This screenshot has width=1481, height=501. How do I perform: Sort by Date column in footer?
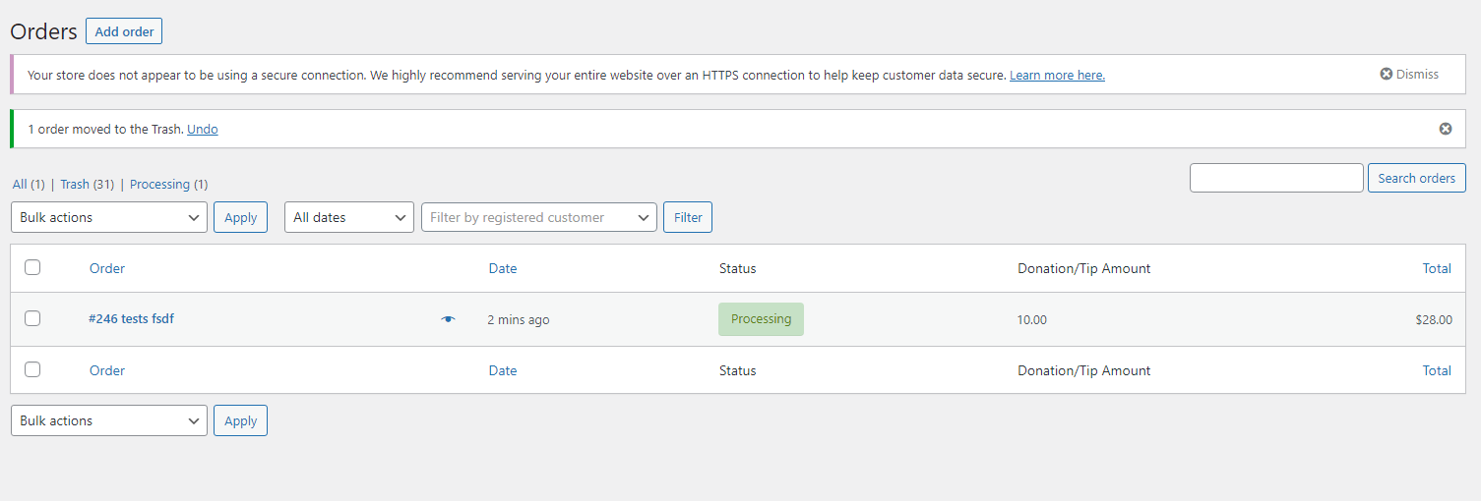[503, 370]
